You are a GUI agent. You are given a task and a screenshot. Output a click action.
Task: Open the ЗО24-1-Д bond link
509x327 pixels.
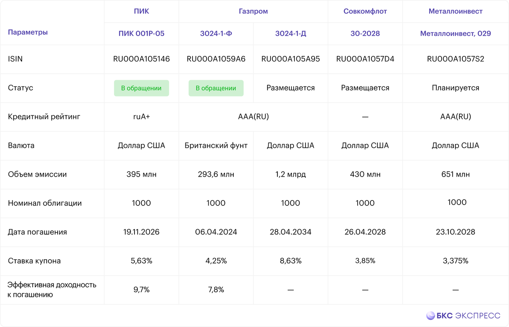point(291,33)
